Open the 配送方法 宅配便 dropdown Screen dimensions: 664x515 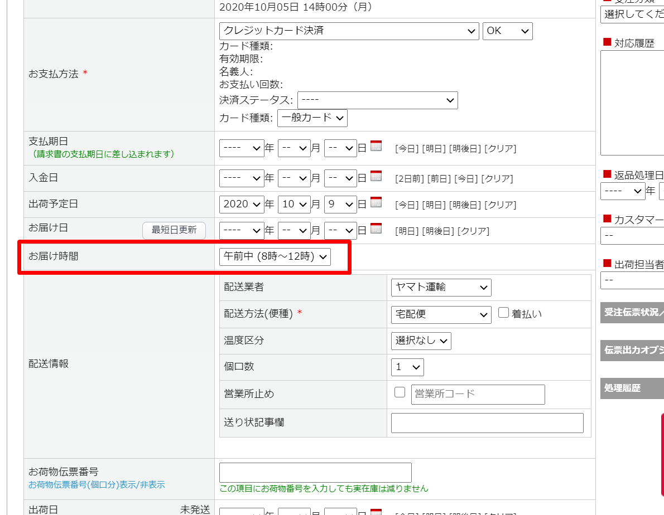click(x=441, y=314)
